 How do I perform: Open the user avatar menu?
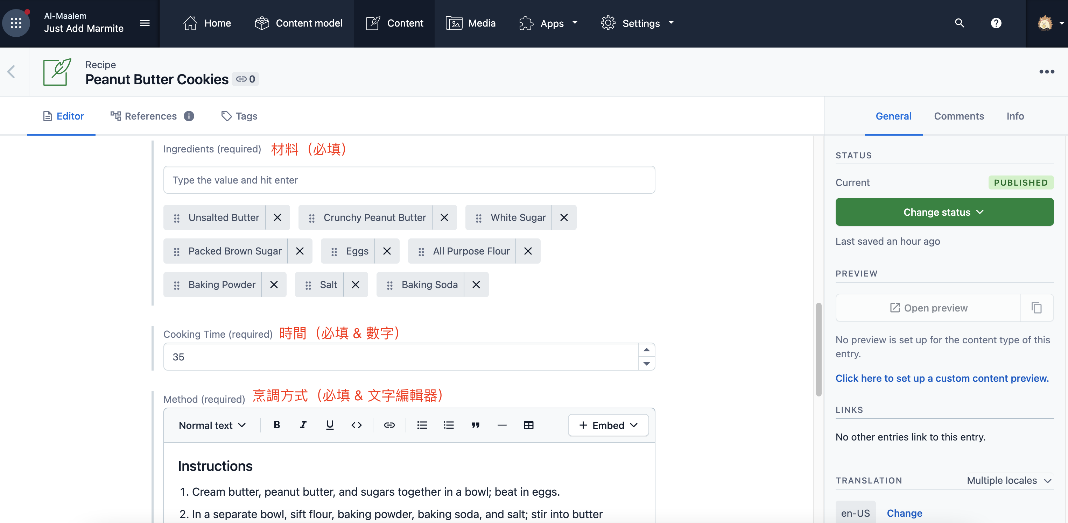(1050, 23)
